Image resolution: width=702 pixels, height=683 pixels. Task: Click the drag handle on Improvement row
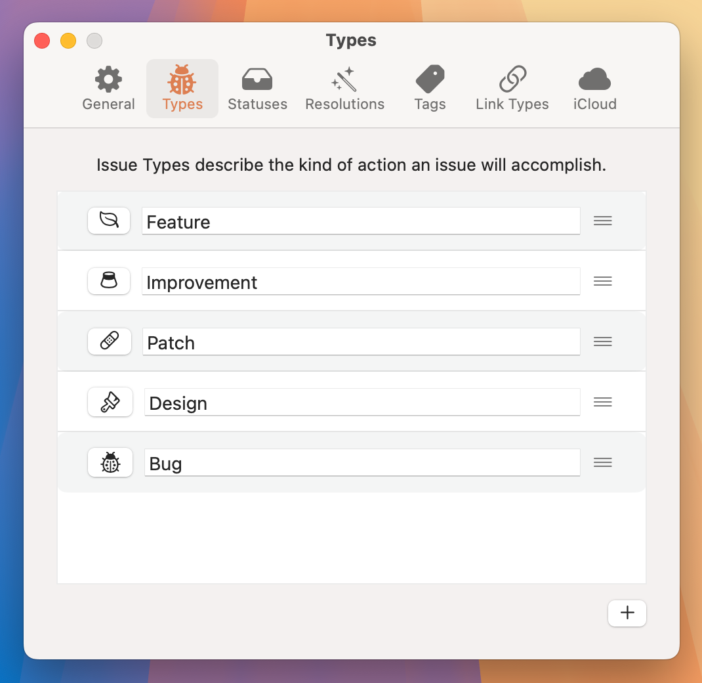click(602, 281)
